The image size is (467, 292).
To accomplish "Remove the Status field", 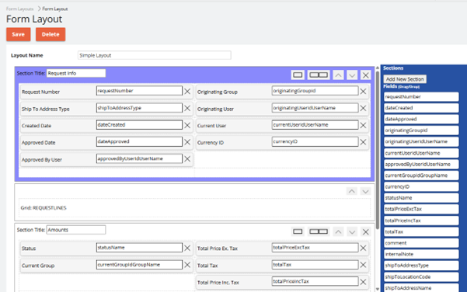I will 187,248.
